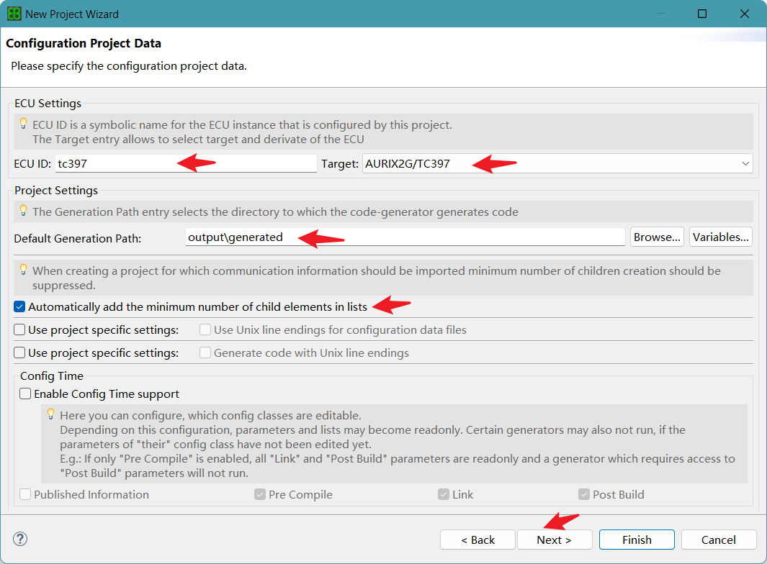The width and height of the screenshot is (767, 564).
Task: Enable Config Time support checkbox
Action: click(25, 394)
